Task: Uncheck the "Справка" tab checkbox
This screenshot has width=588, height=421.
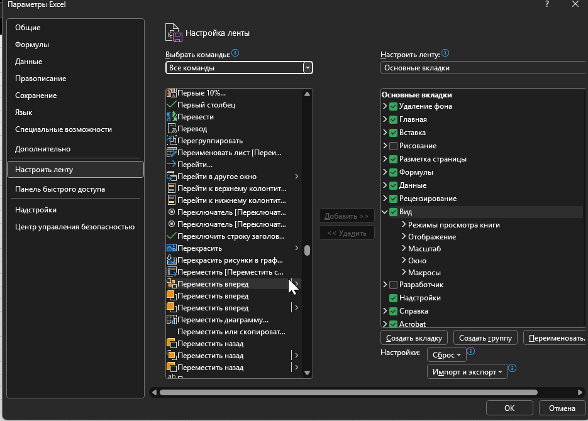Action: tap(394, 311)
